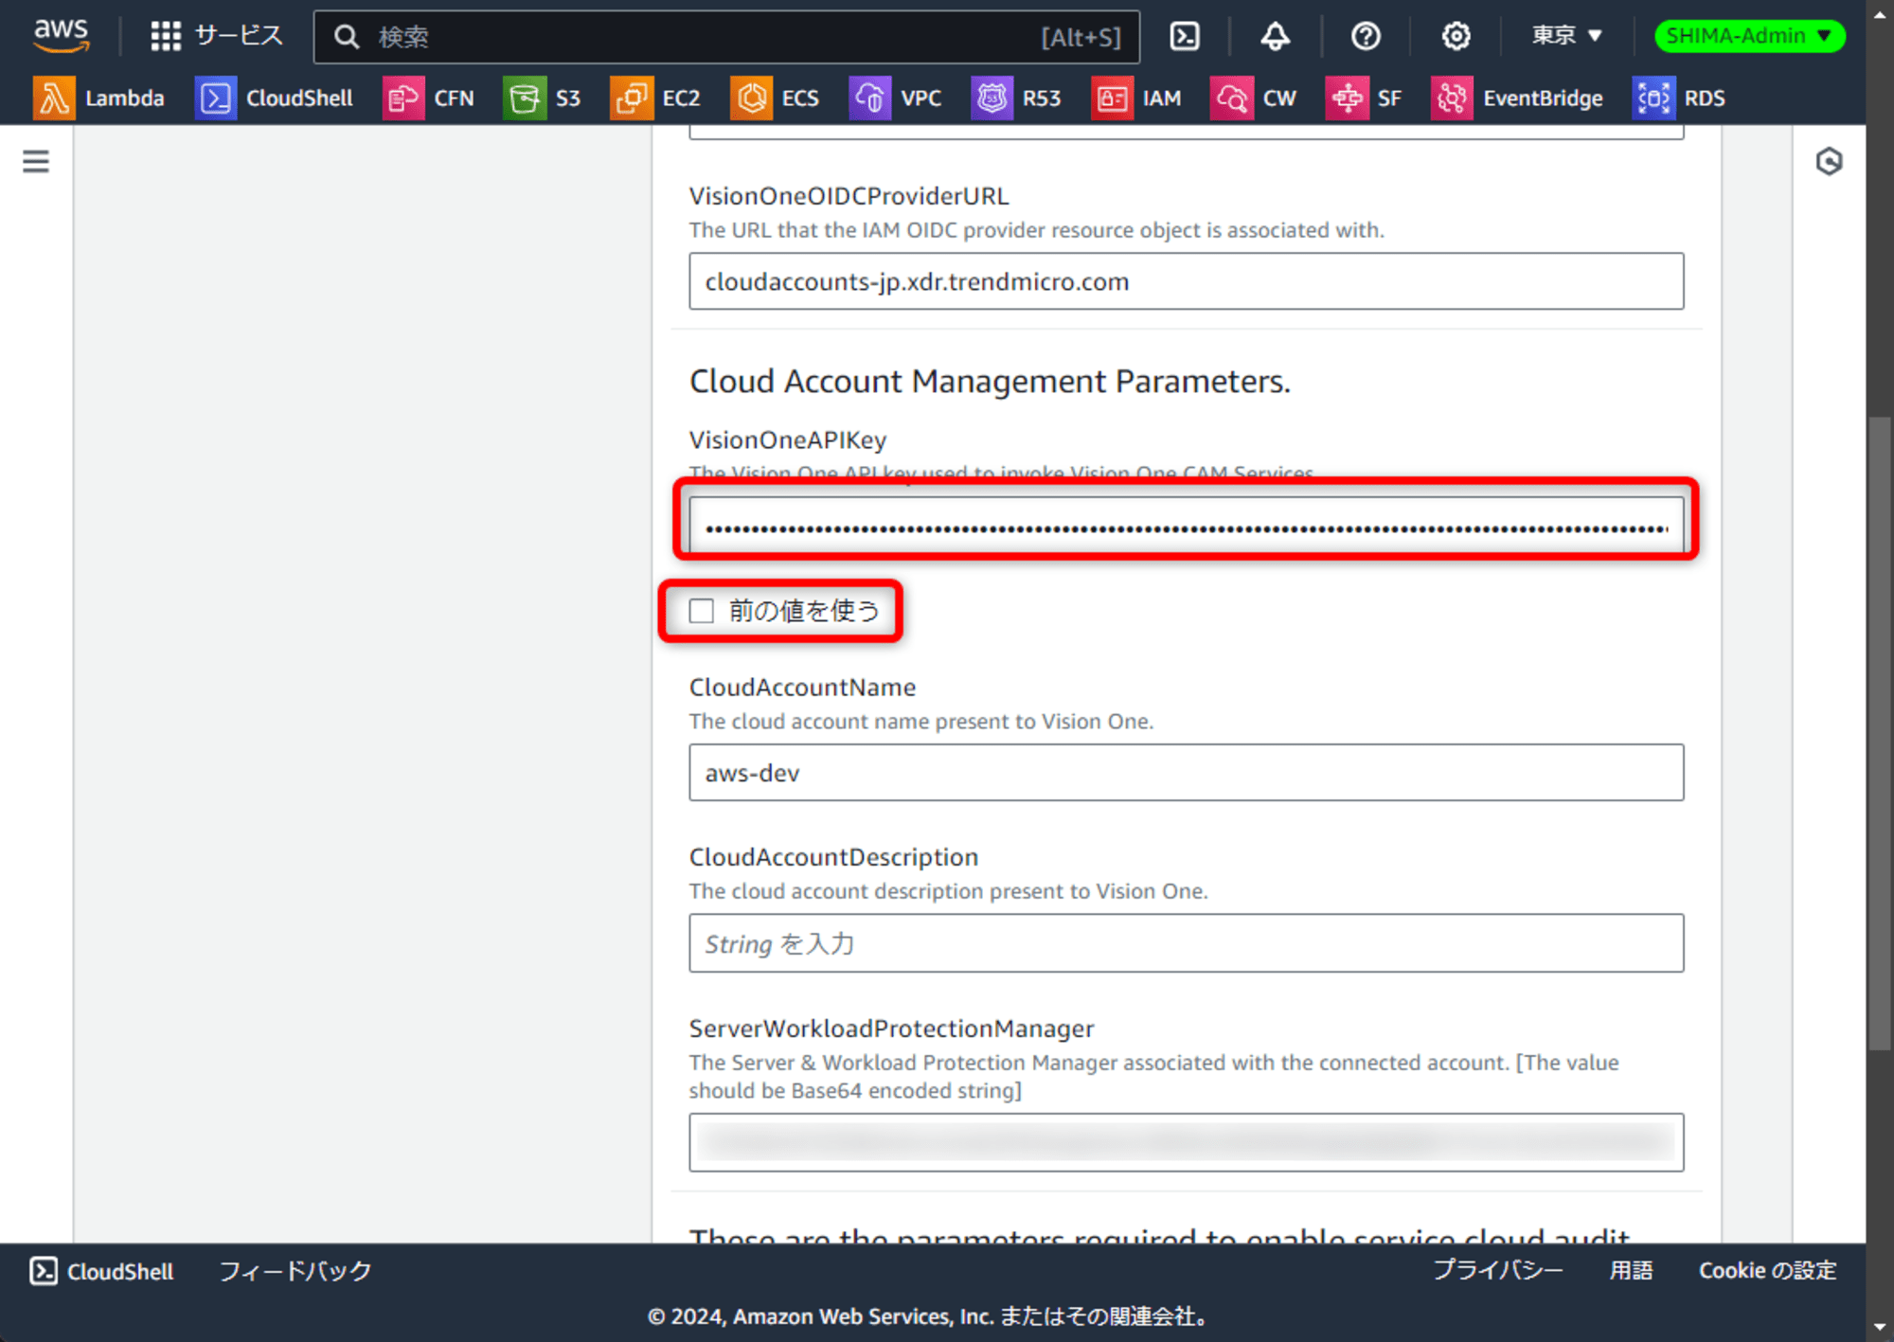This screenshot has height=1342, width=1894.
Task: Open the settings gear icon
Action: coord(1456,36)
